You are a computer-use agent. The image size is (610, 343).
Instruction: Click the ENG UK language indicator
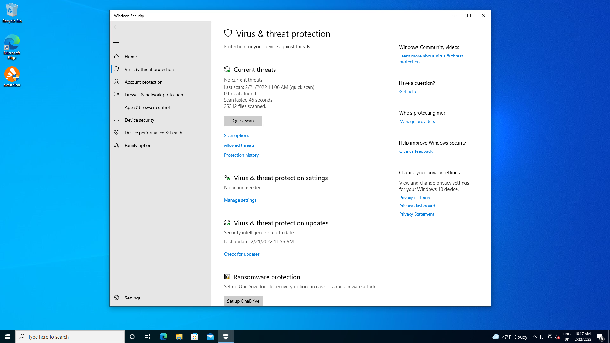(x=567, y=337)
